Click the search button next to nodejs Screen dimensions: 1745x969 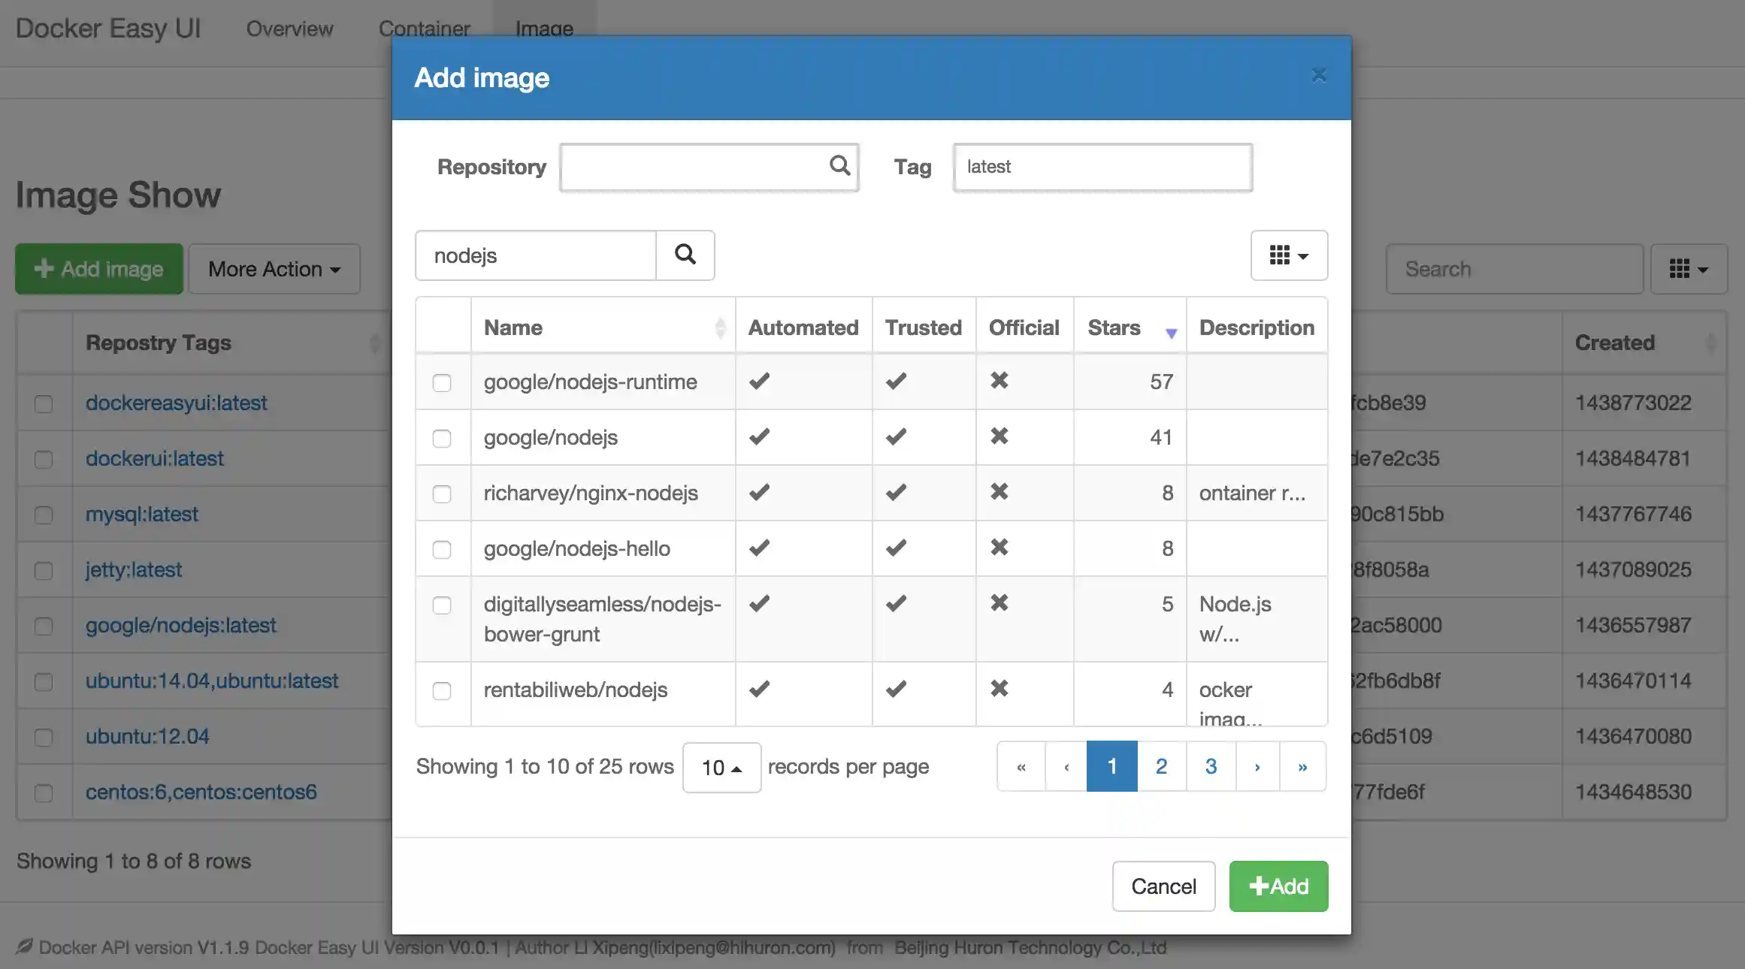point(685,255)
